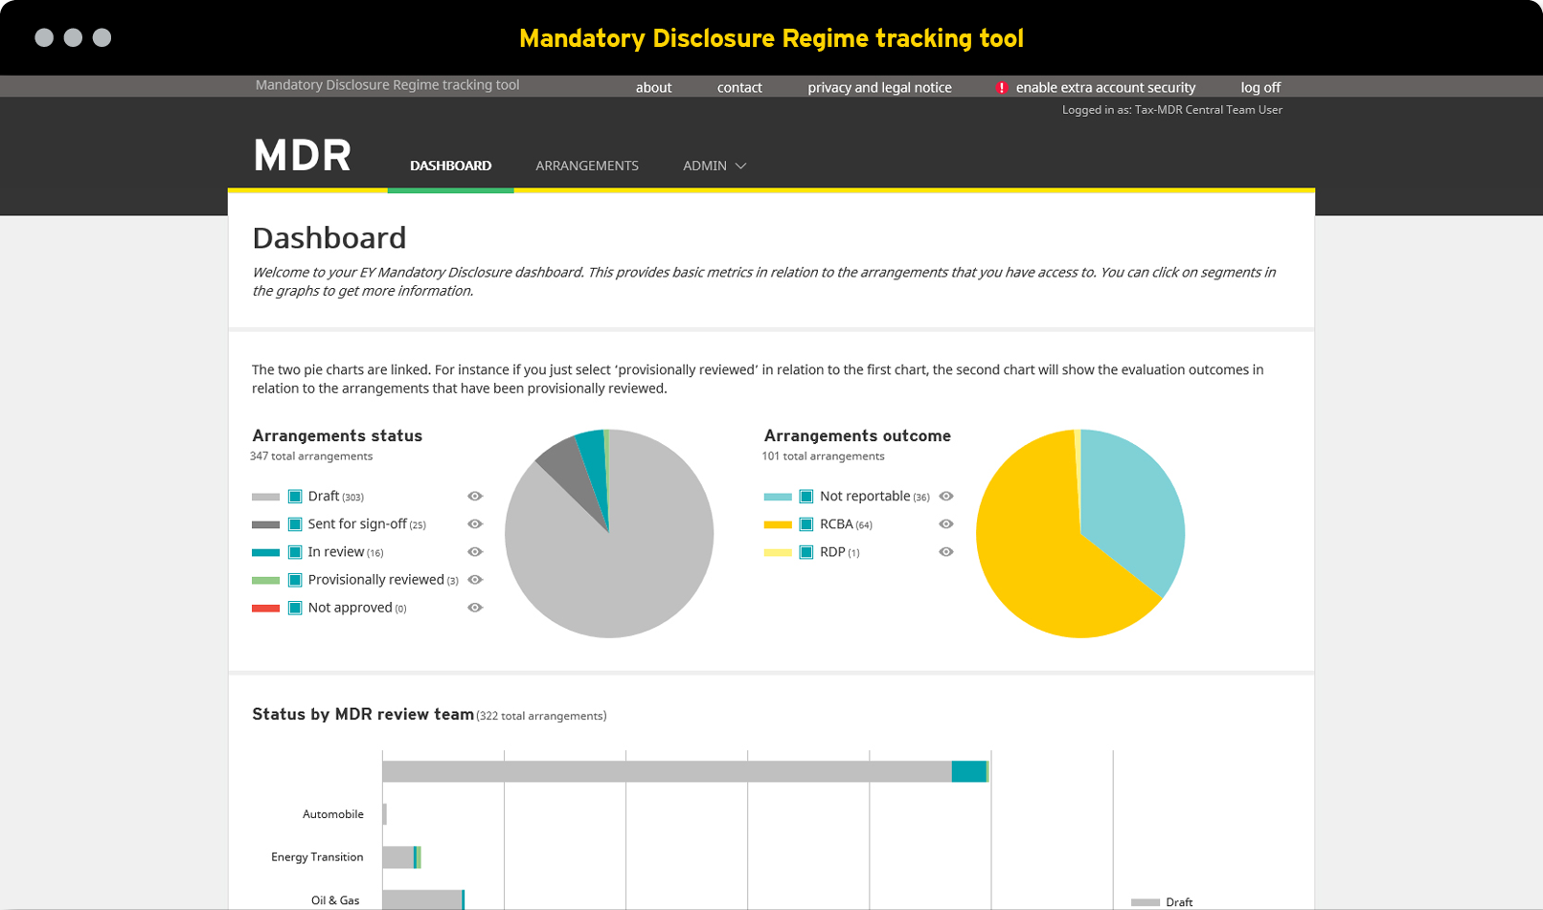Screen dimensions: 1543x910
Task: Click the Oil & Gas grey bar
Action: pos(421,899)
